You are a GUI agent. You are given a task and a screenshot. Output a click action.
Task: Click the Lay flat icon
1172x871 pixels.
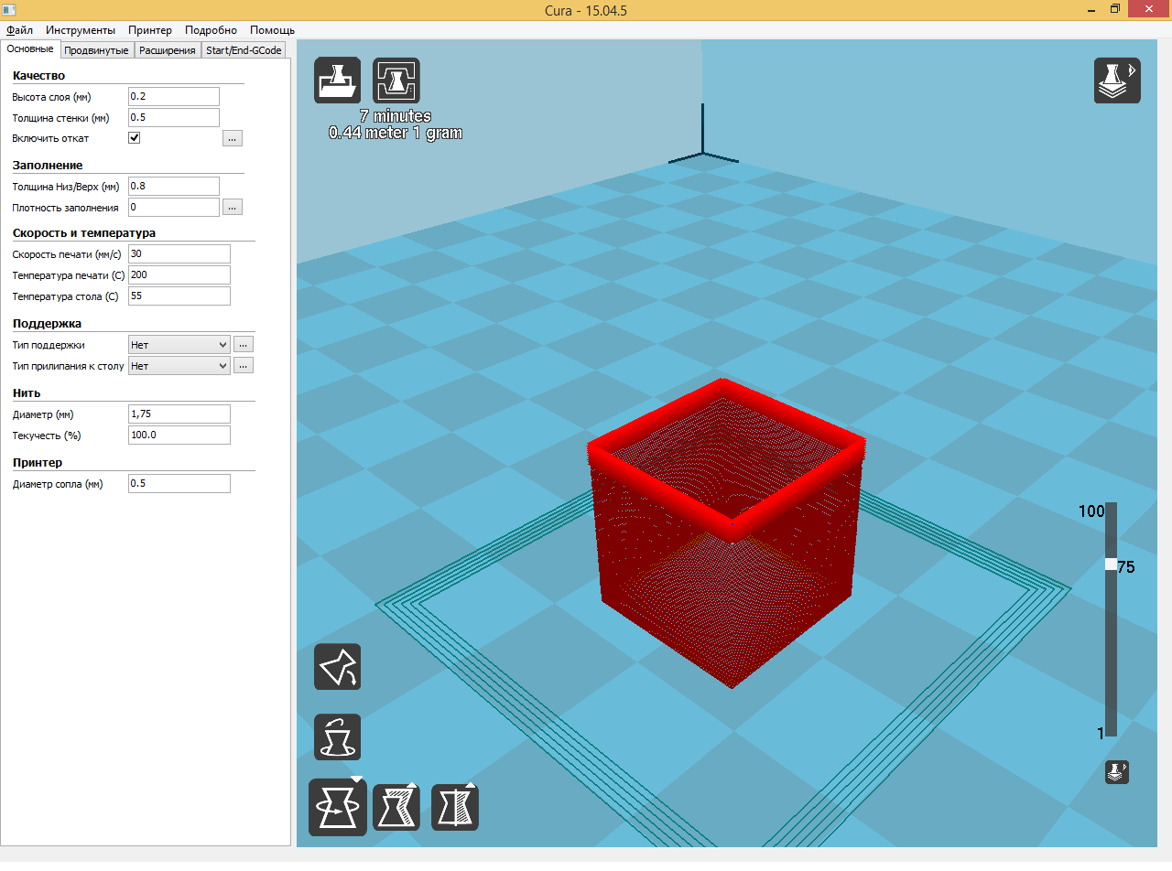click(x=337, y=667)
